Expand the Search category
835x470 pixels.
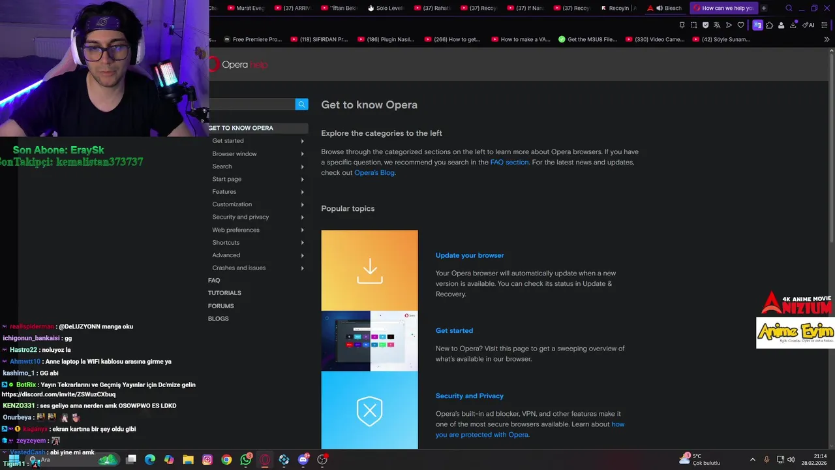pyautogui.click(x=257, y=166)
